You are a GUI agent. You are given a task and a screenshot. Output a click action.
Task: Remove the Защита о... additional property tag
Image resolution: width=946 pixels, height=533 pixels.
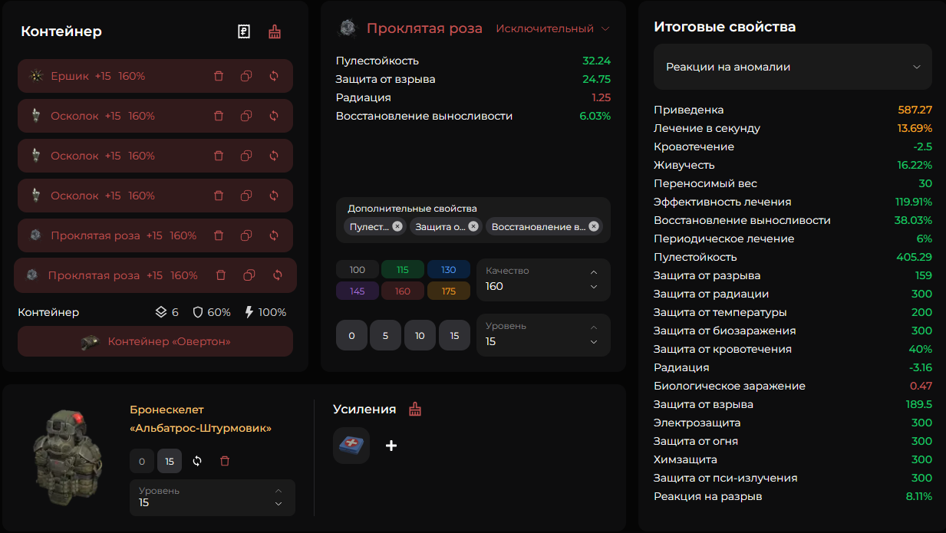[473, 226]
